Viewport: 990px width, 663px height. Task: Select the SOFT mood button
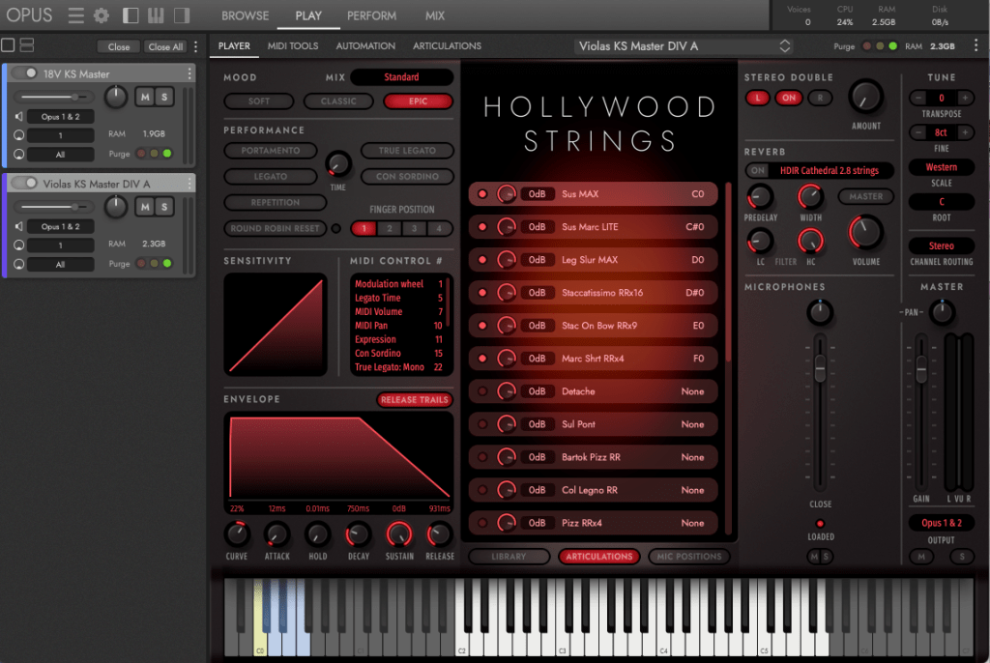coord(259,101)
